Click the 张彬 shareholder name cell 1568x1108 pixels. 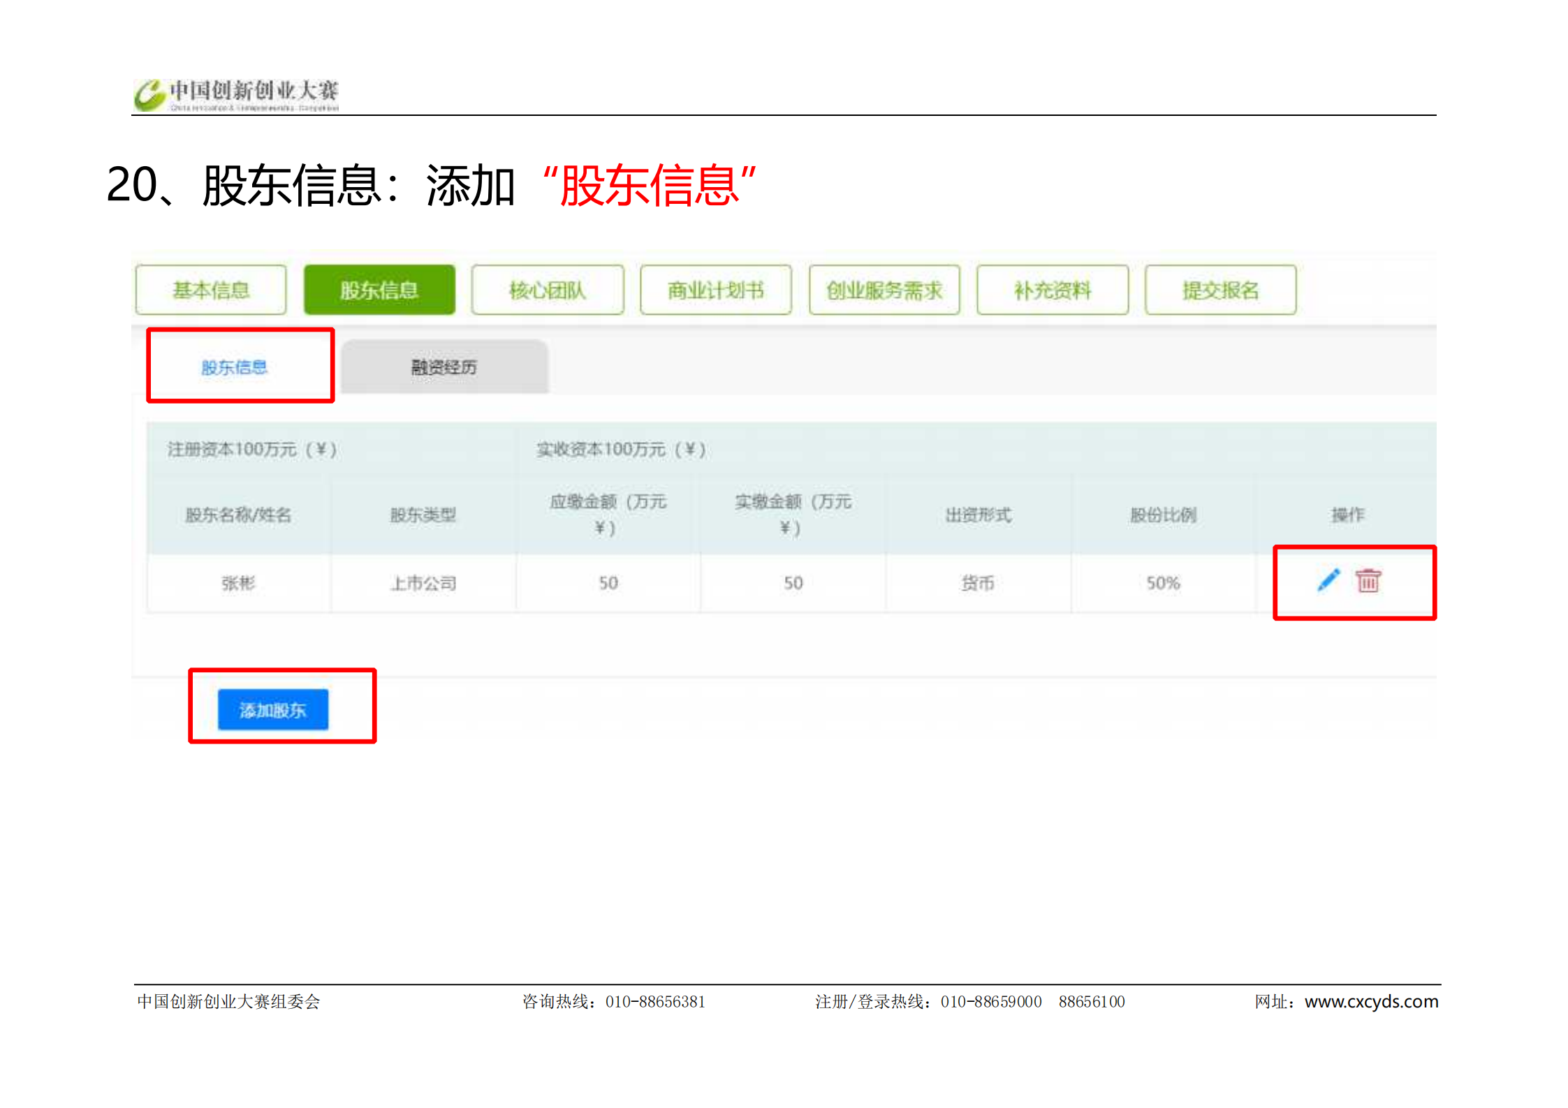click(x=238, y=583)
